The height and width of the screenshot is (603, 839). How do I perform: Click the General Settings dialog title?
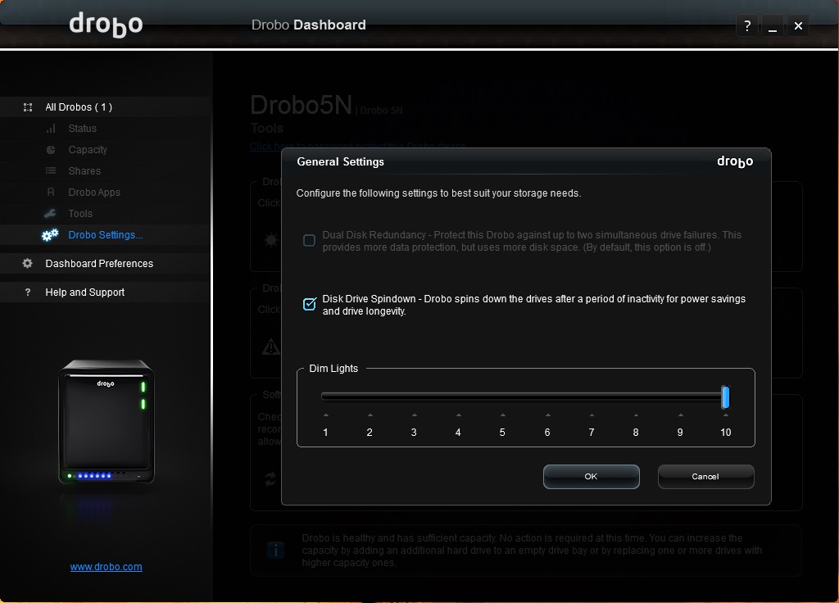point(340,161)
